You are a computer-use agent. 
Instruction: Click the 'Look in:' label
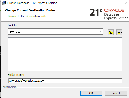pos(13,25)
